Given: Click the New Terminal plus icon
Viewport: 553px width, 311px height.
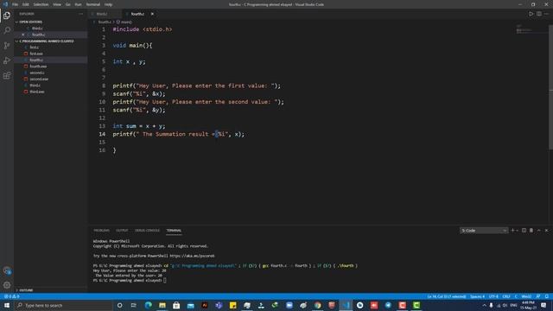Looking at the screenshot, I should (512, 231).
